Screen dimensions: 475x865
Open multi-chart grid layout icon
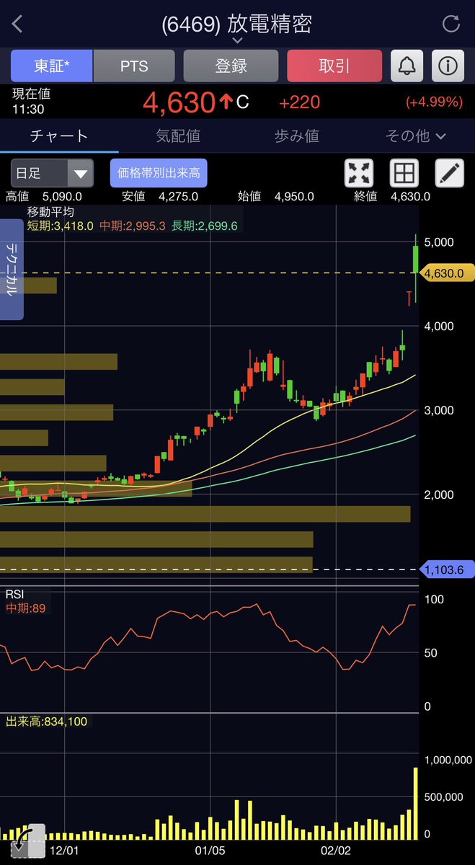404,173
